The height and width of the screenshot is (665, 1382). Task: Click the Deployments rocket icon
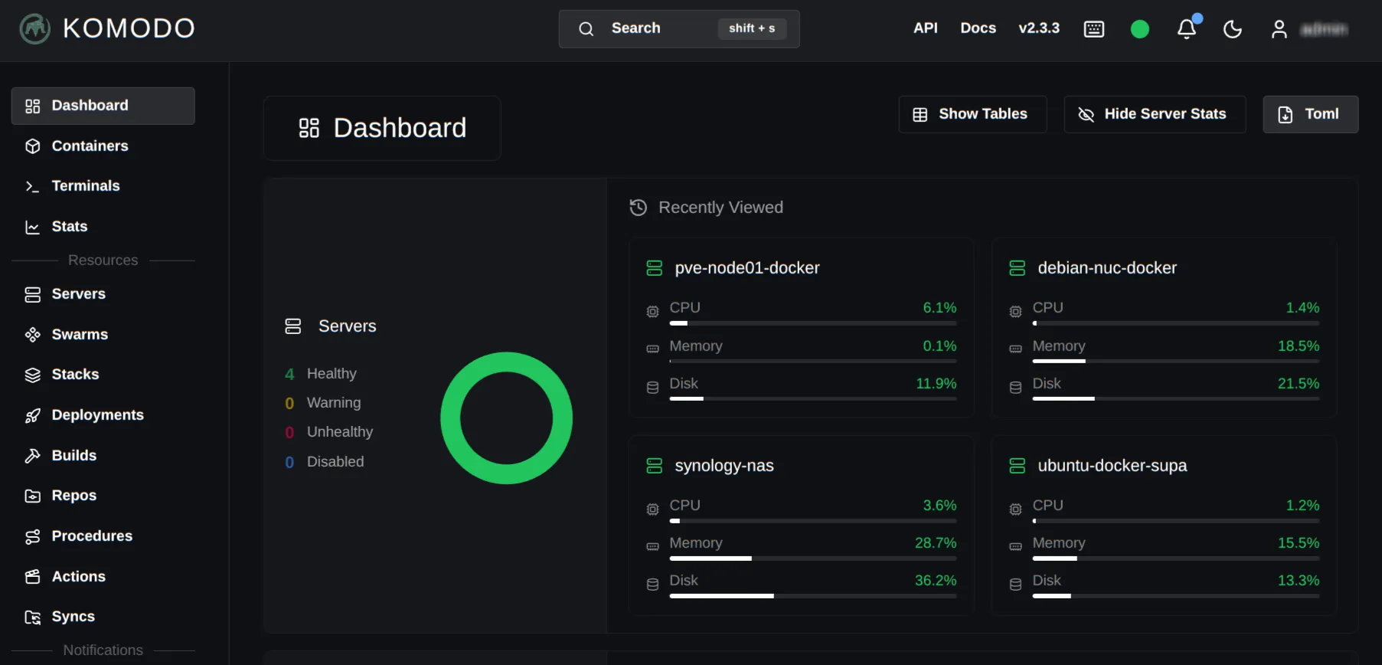(x=32, y=415)
